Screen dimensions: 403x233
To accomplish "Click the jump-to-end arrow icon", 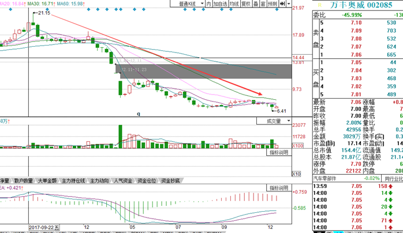I will 282,3.
